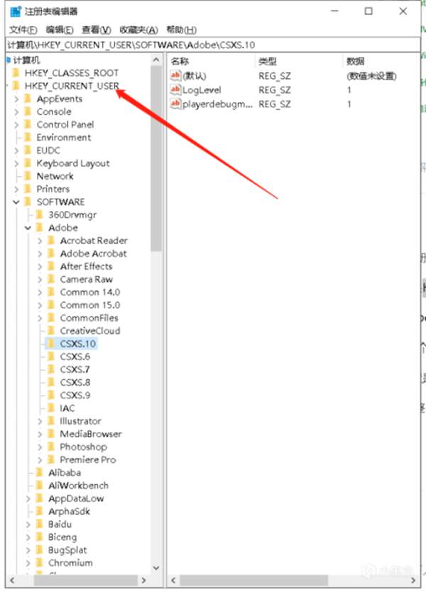Expand the Control Panel key
Viewport: 426px width, 593px height.
tap(16, 124)
